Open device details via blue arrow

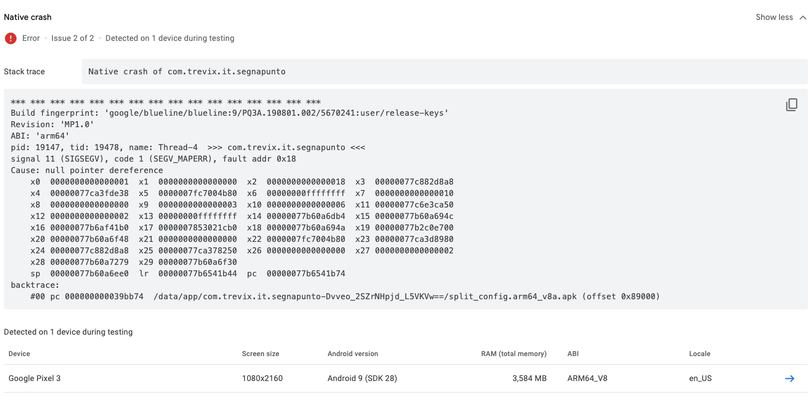point(789,379)
